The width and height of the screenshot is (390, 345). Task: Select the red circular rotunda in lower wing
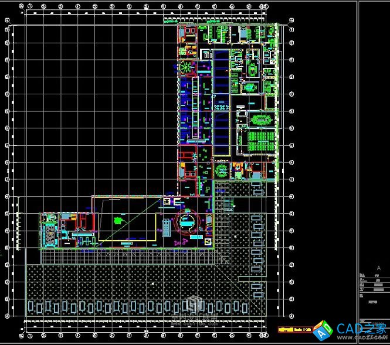pyautogui.click(x=188, y=221)
